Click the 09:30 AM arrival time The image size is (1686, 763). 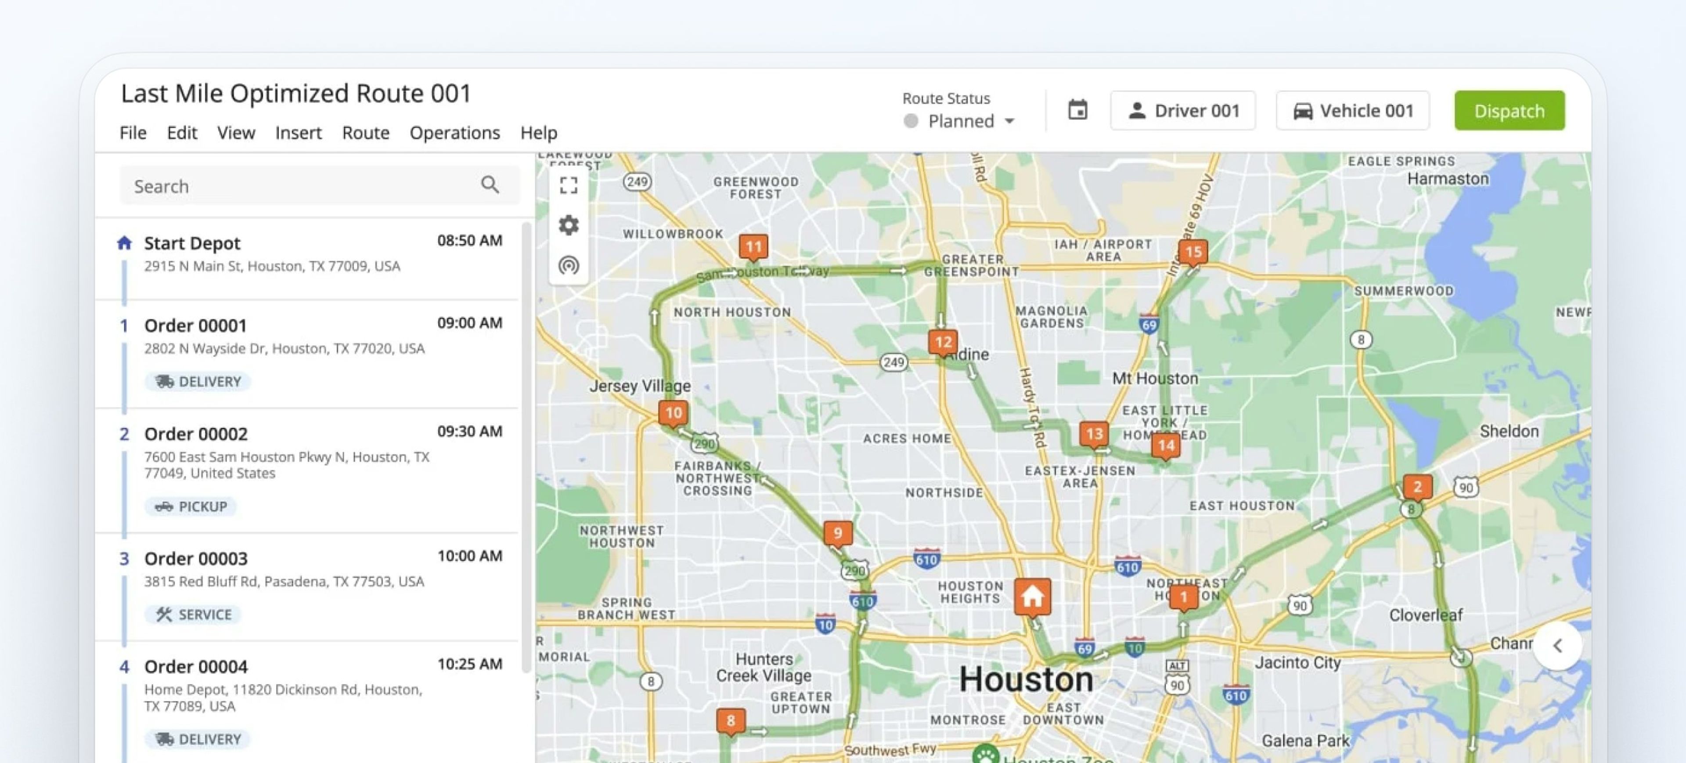coord(469,432)
